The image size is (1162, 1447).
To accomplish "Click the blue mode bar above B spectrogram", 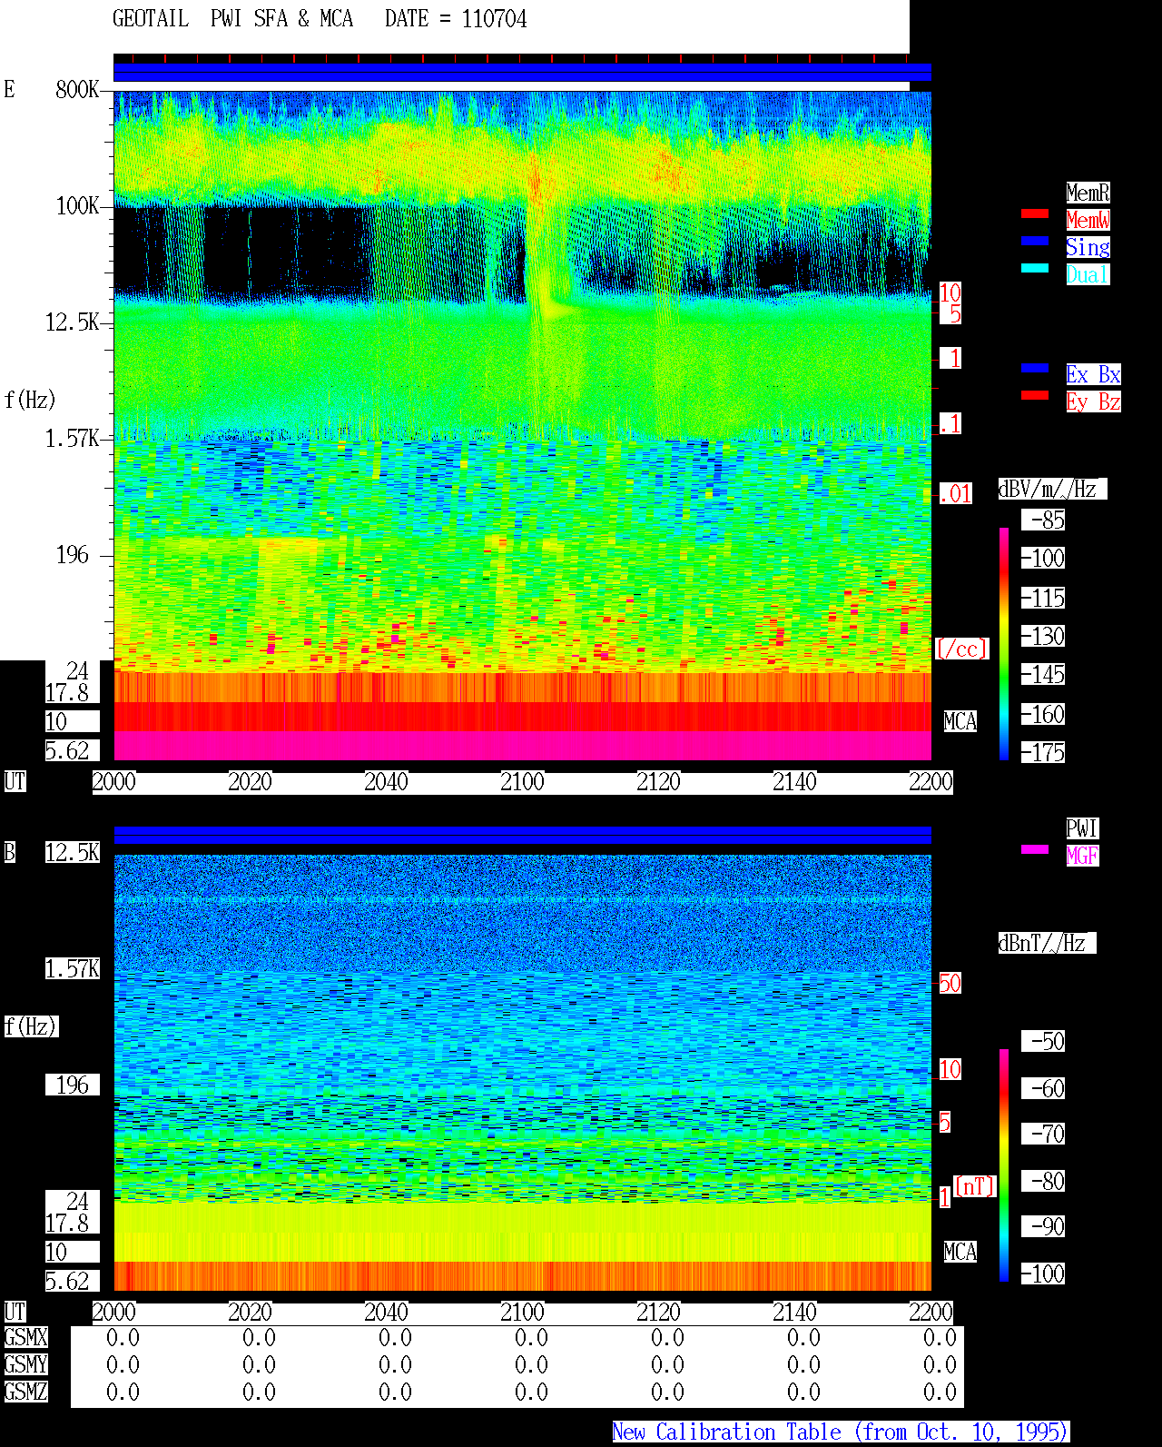I will (522, 835).
